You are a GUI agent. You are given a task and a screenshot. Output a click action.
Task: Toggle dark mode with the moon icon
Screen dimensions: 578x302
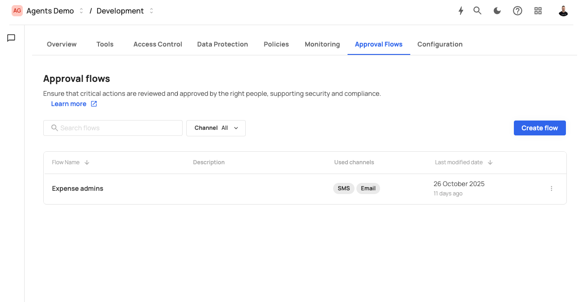coord(497,11)
